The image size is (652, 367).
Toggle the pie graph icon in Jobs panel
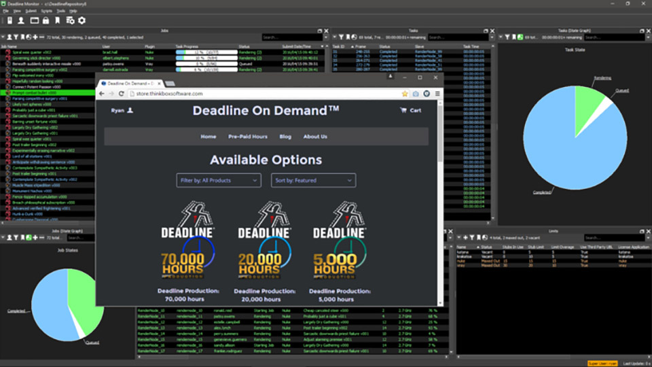[29, 37]
